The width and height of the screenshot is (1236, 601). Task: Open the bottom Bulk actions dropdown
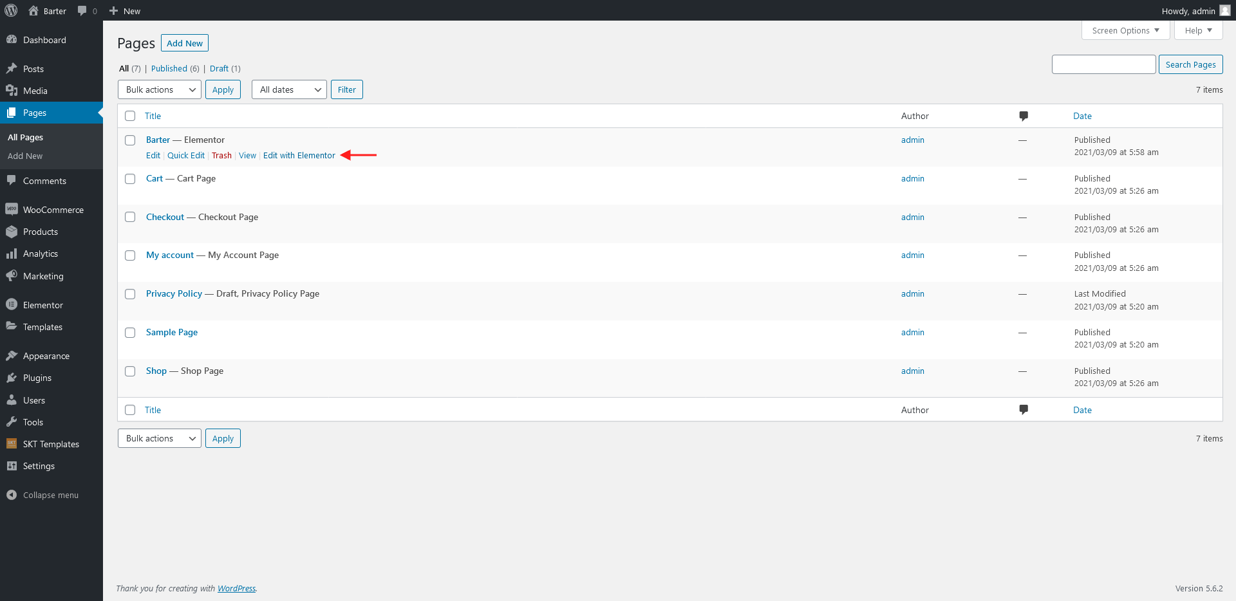tap(160, 438)
